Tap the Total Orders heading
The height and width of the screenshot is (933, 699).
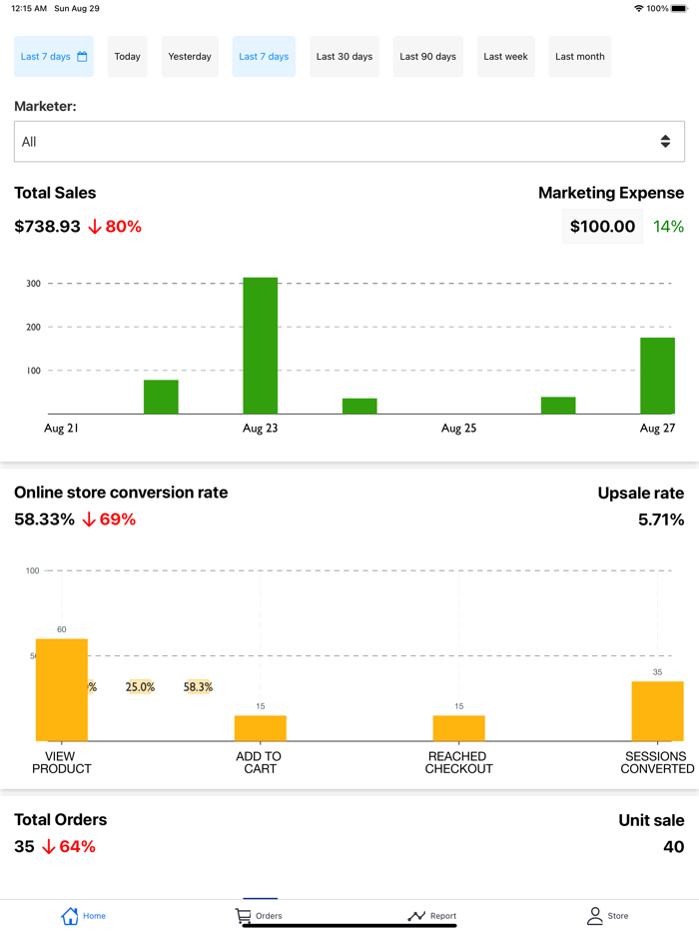click(61, 820)
